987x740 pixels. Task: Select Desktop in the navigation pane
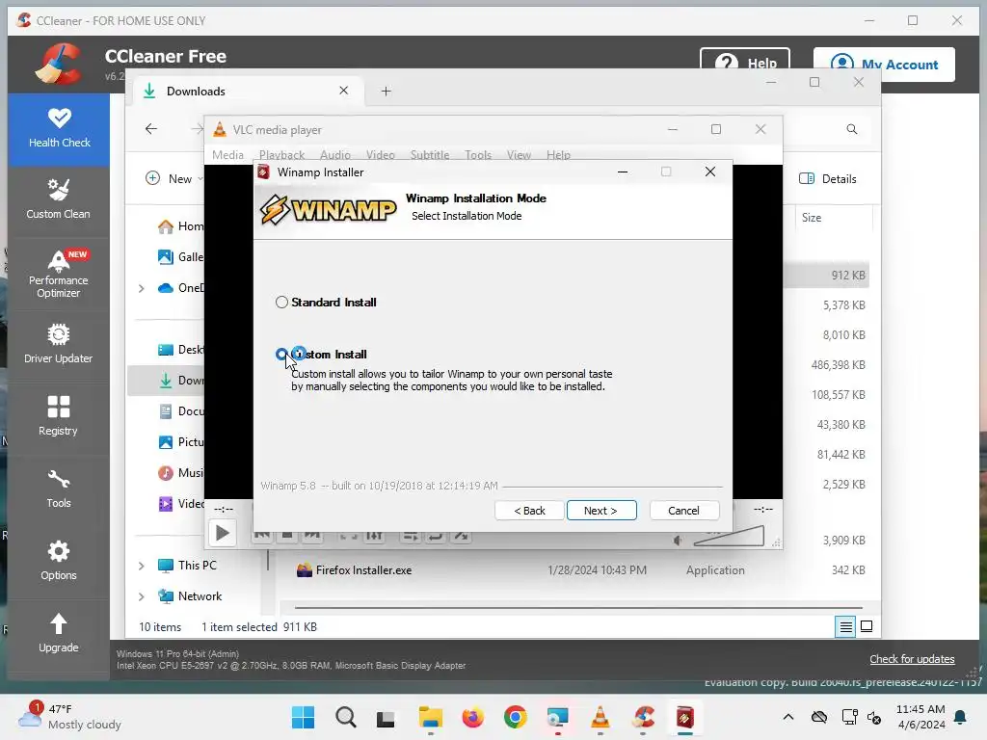[x=180, y=350]
